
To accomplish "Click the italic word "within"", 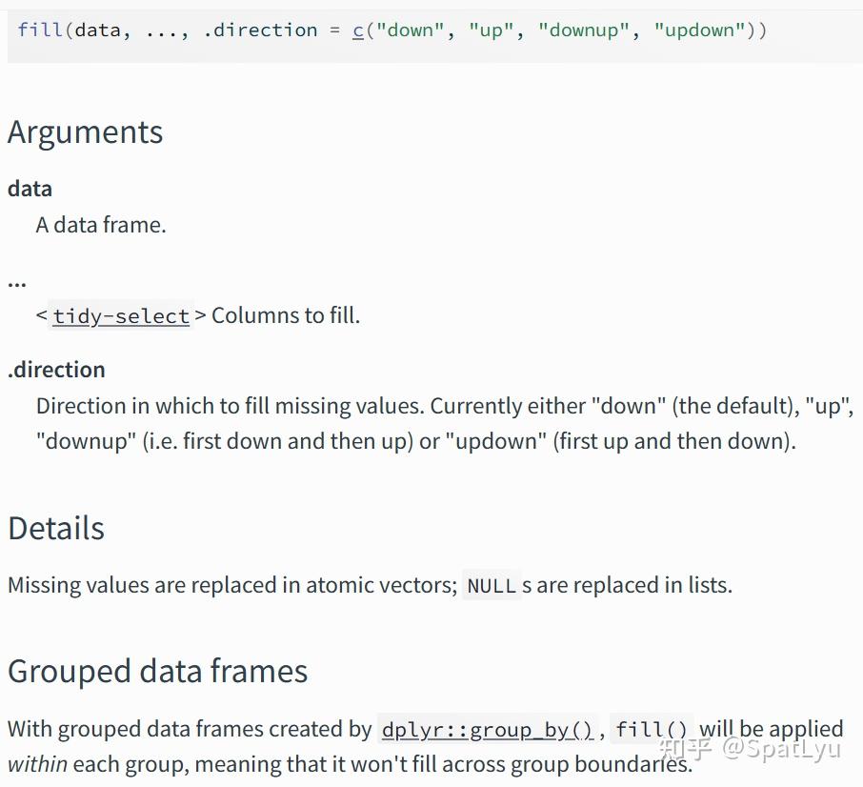I will point(37,764).
